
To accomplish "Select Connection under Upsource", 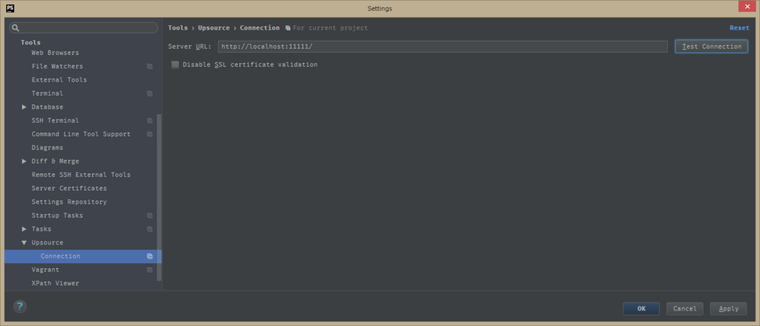I will click(83, 256).
